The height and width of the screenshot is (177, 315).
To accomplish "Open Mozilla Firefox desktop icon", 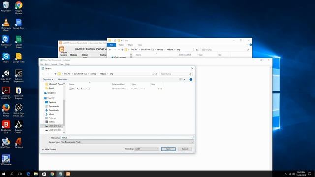I will [x=6, y=110].
